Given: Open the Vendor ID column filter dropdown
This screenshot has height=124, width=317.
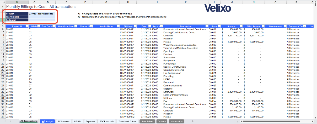Looking at the screenshot, I should (92, 26).
